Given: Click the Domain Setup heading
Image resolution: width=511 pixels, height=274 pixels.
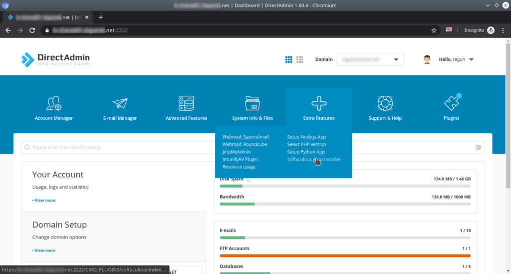Looking at the screenshot, I should [x=59, y=225].
